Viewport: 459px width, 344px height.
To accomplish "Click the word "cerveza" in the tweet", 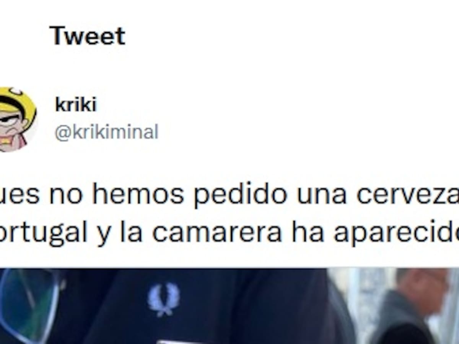I will point(408,195).
